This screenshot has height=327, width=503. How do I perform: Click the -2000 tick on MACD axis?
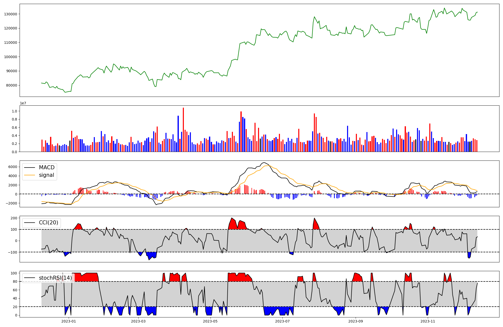[12, 203]
